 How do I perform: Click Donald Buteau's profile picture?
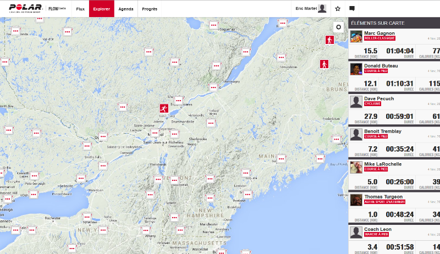[356, 69]
